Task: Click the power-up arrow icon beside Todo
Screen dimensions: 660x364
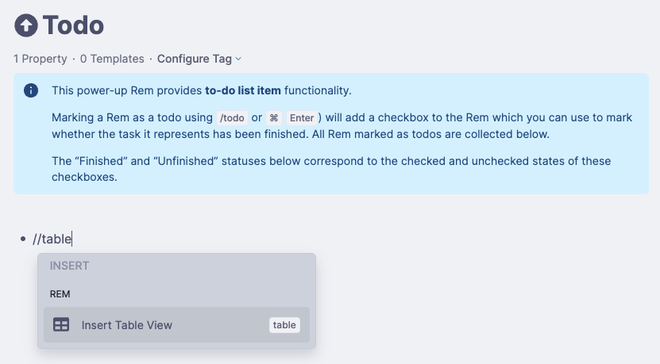Action: [26, 25]
